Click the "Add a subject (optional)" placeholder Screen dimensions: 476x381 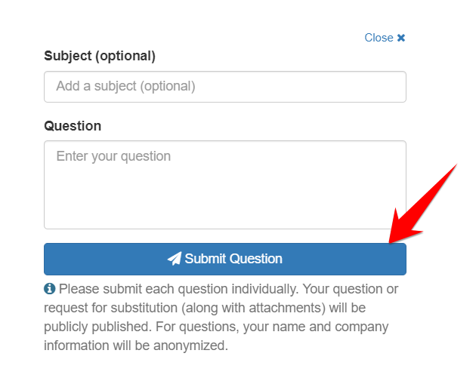click(x=125, y=86)
